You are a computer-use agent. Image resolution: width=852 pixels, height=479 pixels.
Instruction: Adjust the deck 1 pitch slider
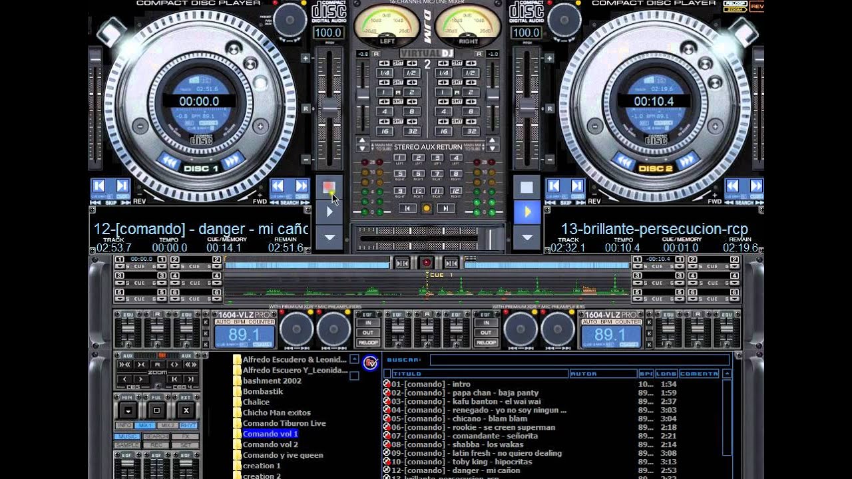(329, 108)
